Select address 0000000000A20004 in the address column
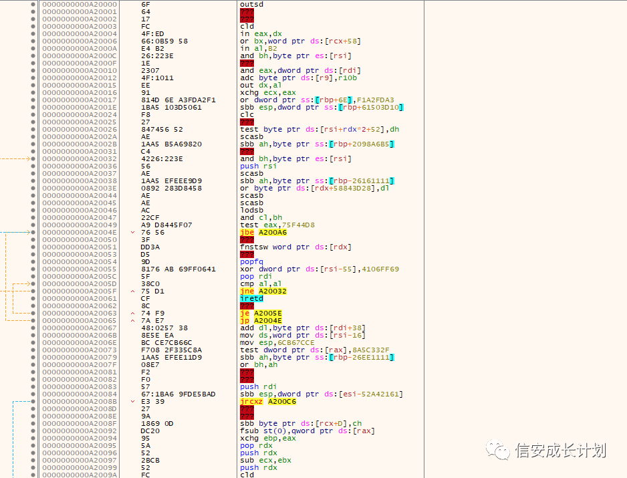This screenshot has width=627, height=478. pyautogui.click(x=80, y=34)
